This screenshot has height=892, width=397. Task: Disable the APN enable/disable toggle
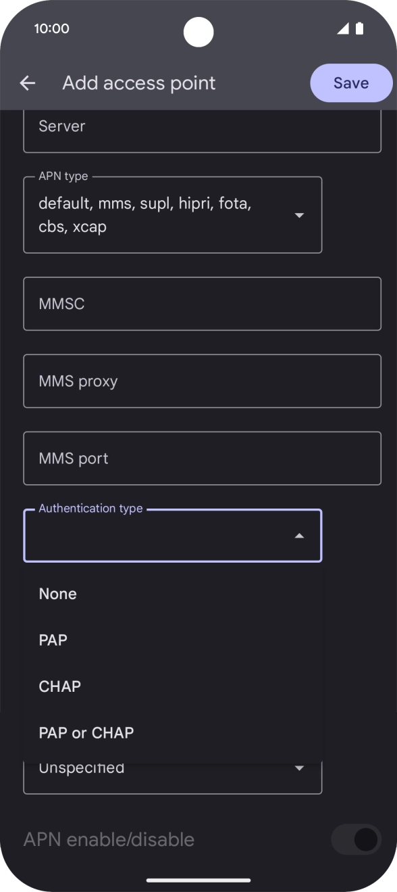(356, 839)
